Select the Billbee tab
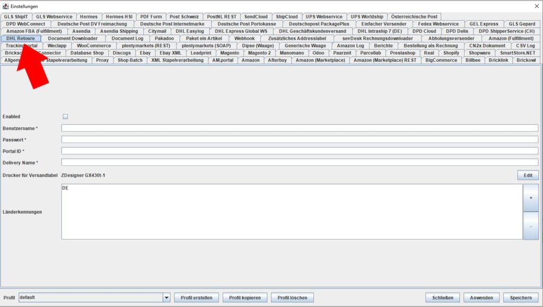Image resolution: width=543 pixels, height=307 pixels. coord(473,60)
